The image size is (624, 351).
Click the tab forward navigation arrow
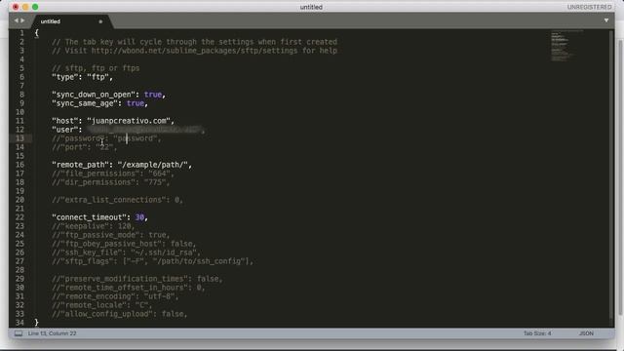click(x=22, y=20)
